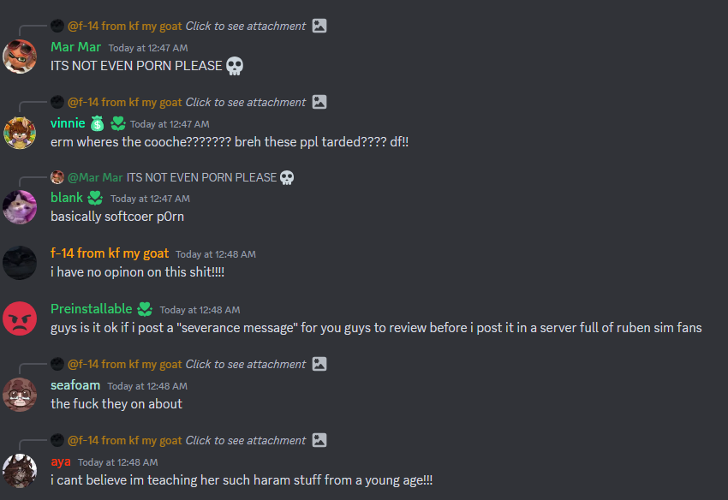
Task: Click the green role badge next to Preinstallable
Action: [145, 309]
